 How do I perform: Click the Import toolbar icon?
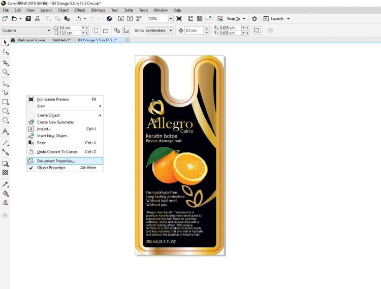pyautogui.click(x=121, y=19)
